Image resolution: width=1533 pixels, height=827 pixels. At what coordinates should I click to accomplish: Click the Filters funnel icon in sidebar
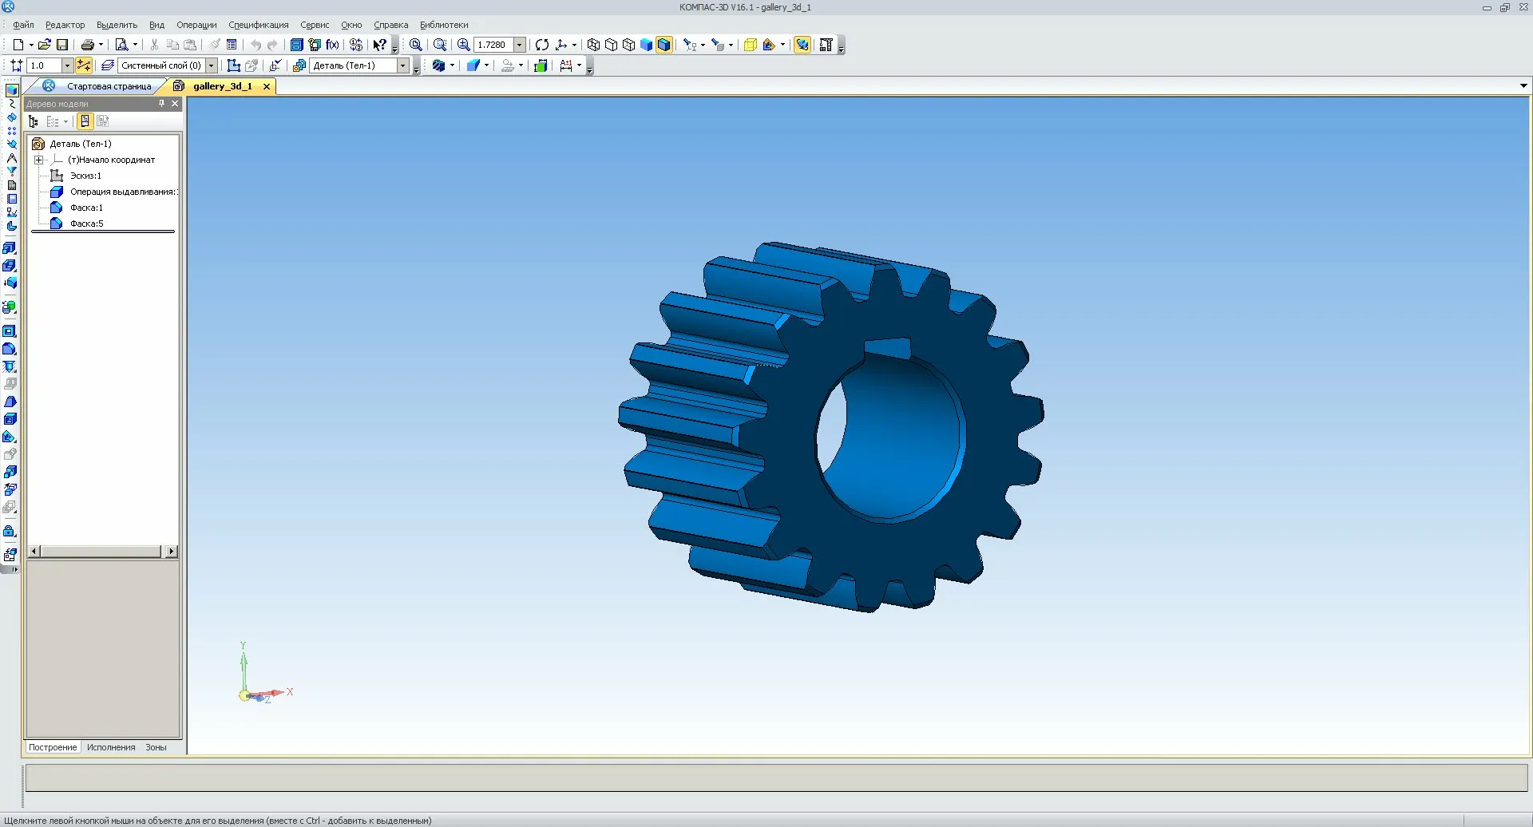click(x=12, y=172)
